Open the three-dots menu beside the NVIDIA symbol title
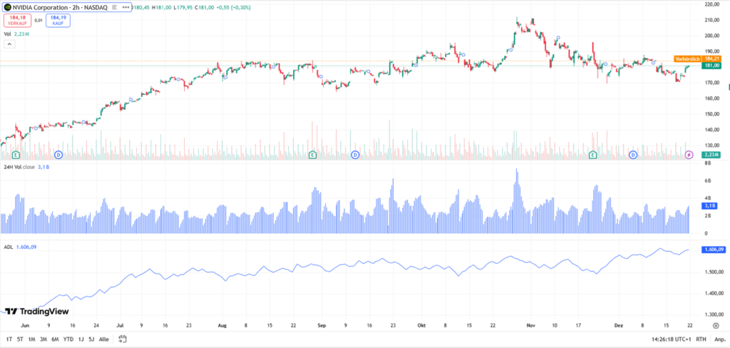The width and height of the screenshot is (730, 348). (x=125, y=7)
